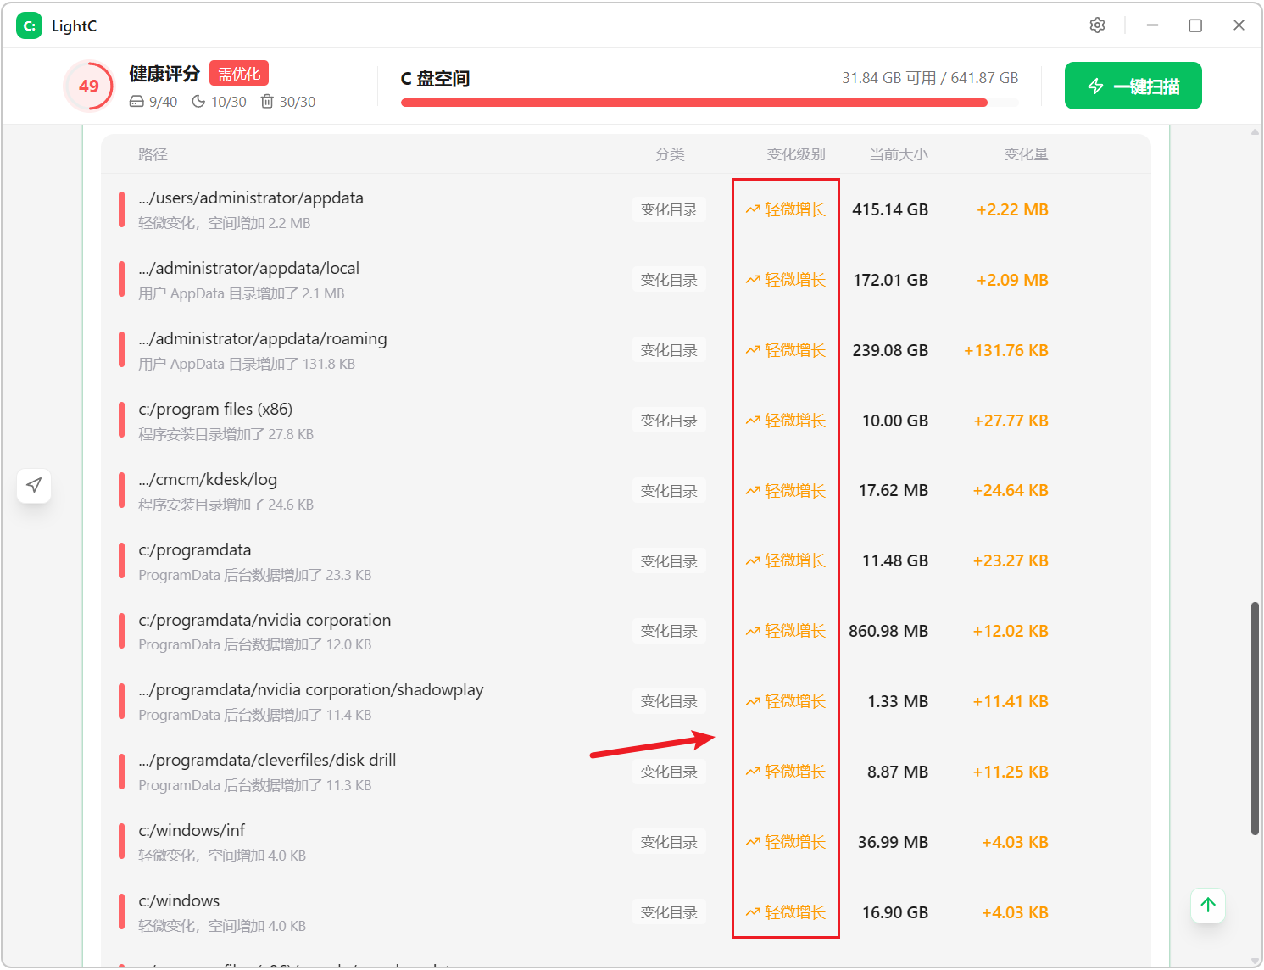Click the green up-arrow back-to-top button

click(x=1208, y=905)
